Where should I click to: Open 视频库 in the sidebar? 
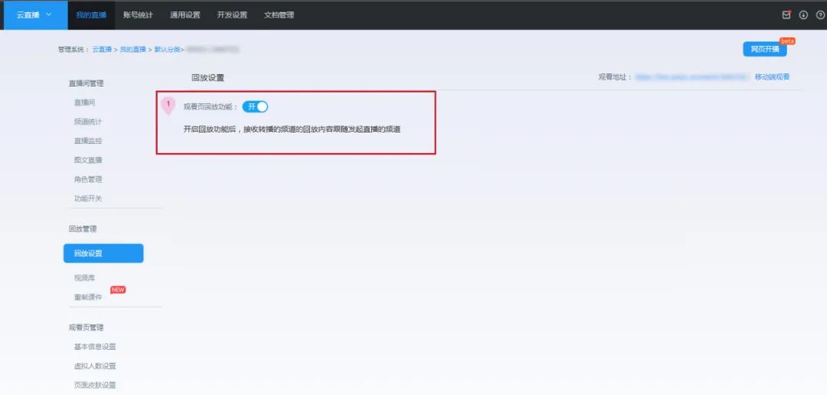84,277
